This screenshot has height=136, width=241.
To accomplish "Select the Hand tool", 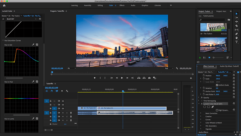I will point(236,38).
